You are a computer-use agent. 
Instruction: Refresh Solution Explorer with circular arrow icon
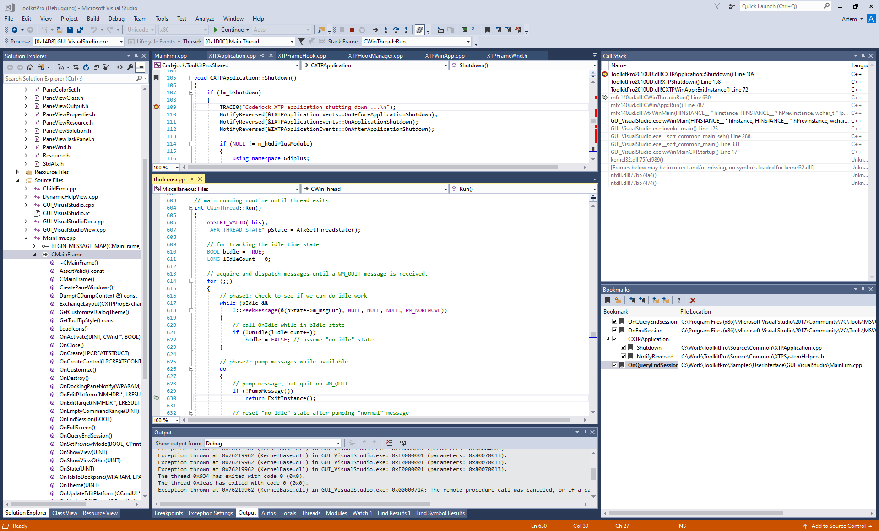86,67
